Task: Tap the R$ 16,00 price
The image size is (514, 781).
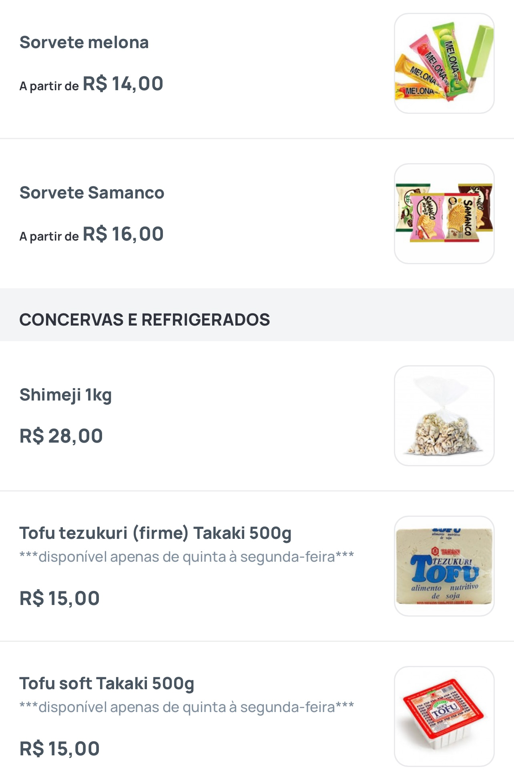Action: (123, 234)
